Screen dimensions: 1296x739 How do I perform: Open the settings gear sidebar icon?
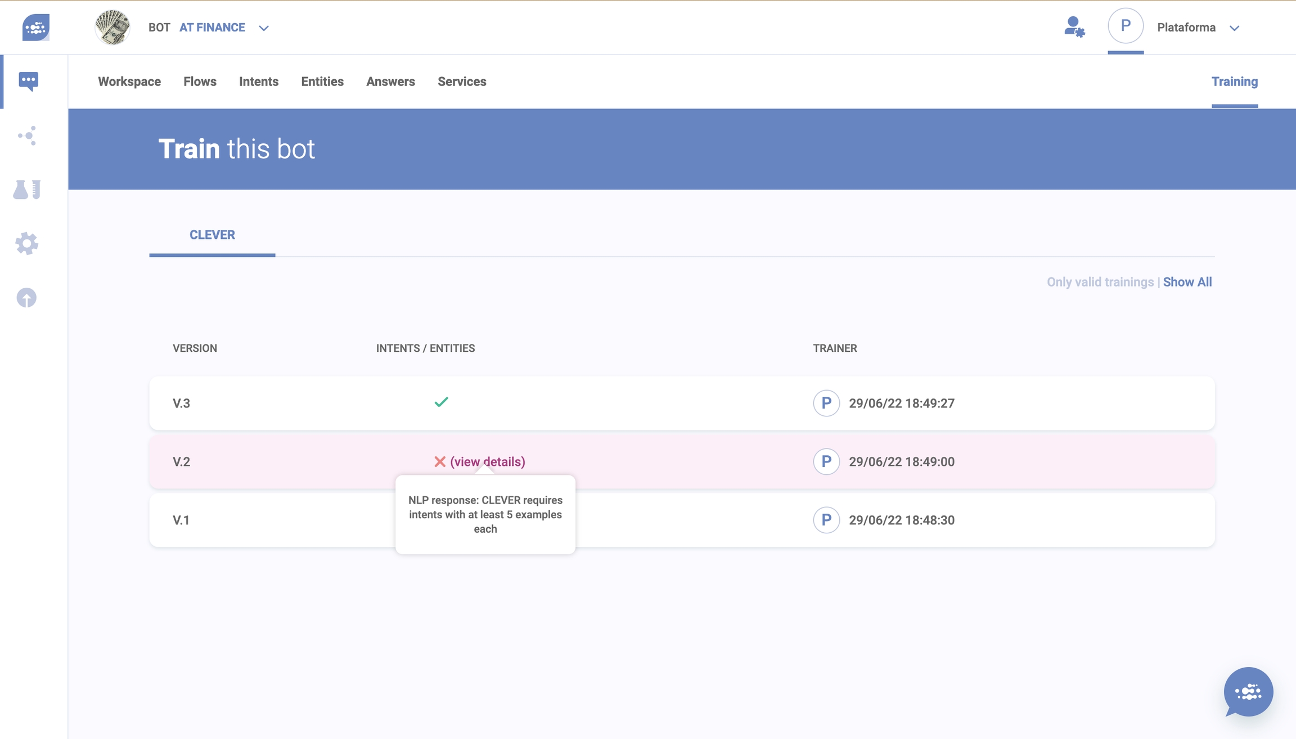point(26,243)
